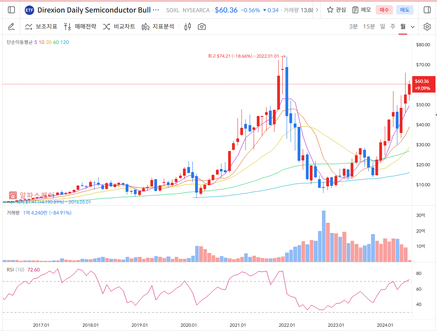437x331 pixels.
Task: Open 보조지표 indicators menu
Action: pos(41,26)
